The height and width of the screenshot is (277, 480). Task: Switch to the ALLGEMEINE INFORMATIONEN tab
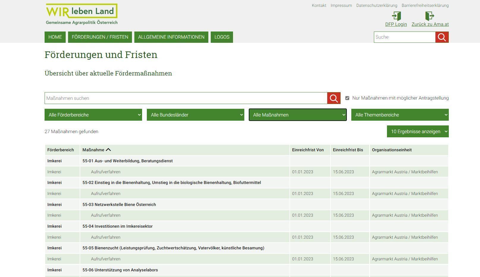171,37
